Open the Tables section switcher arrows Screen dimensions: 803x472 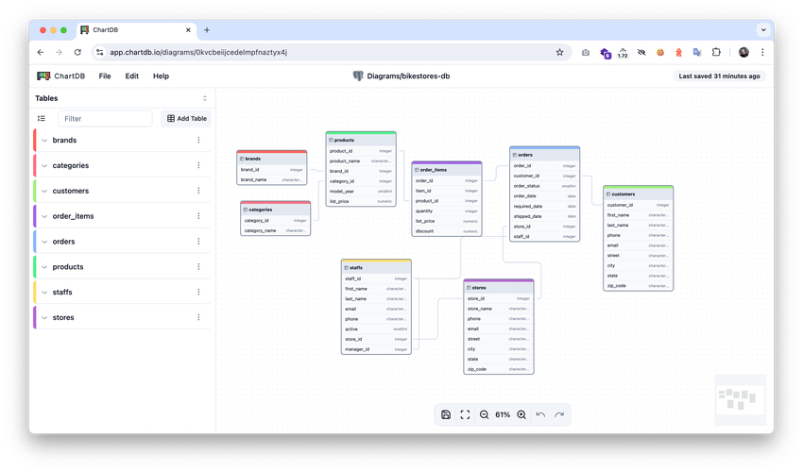[205, 98]
